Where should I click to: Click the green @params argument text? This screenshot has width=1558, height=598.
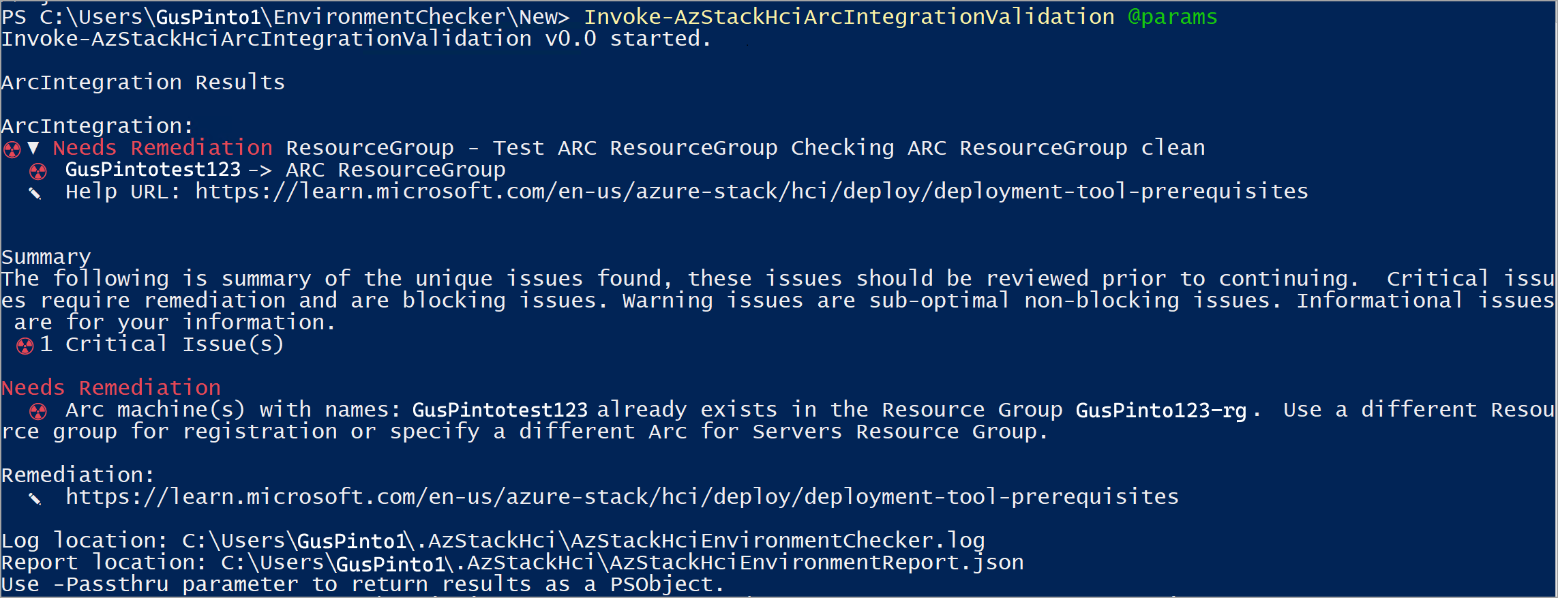[1173, 17]
